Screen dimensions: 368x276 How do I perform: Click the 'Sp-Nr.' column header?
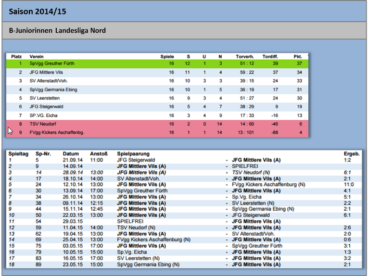coord(43,154)
